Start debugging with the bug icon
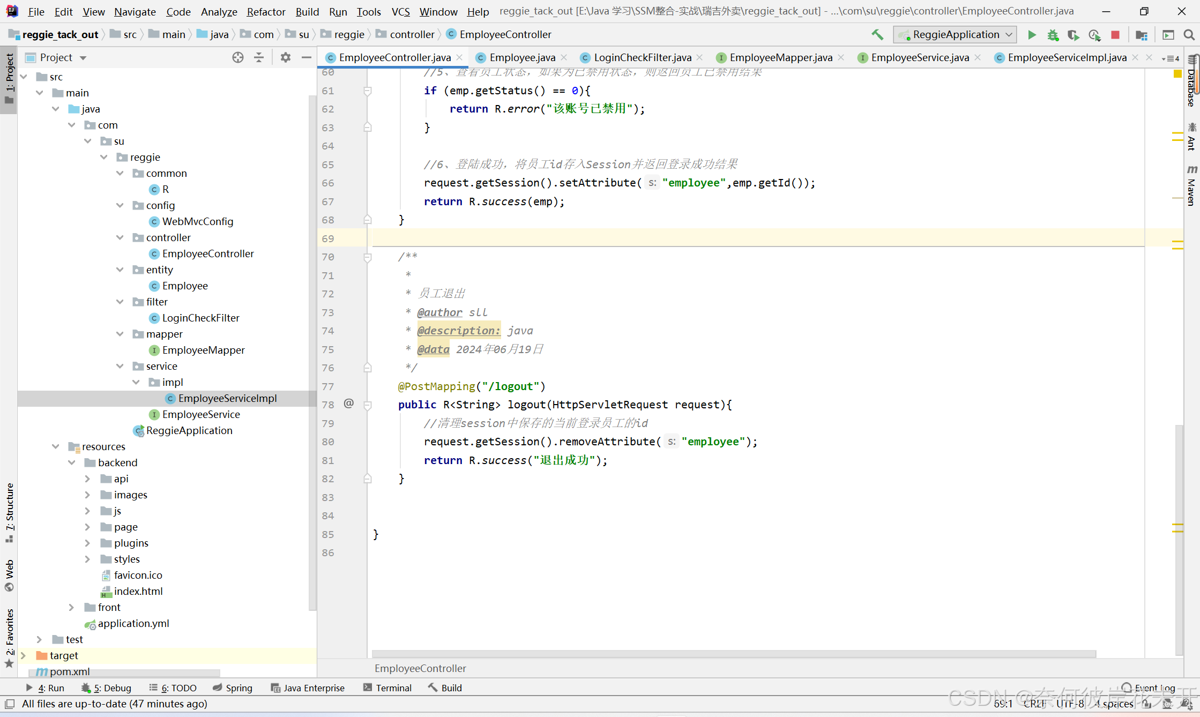 coord(1053,35)
